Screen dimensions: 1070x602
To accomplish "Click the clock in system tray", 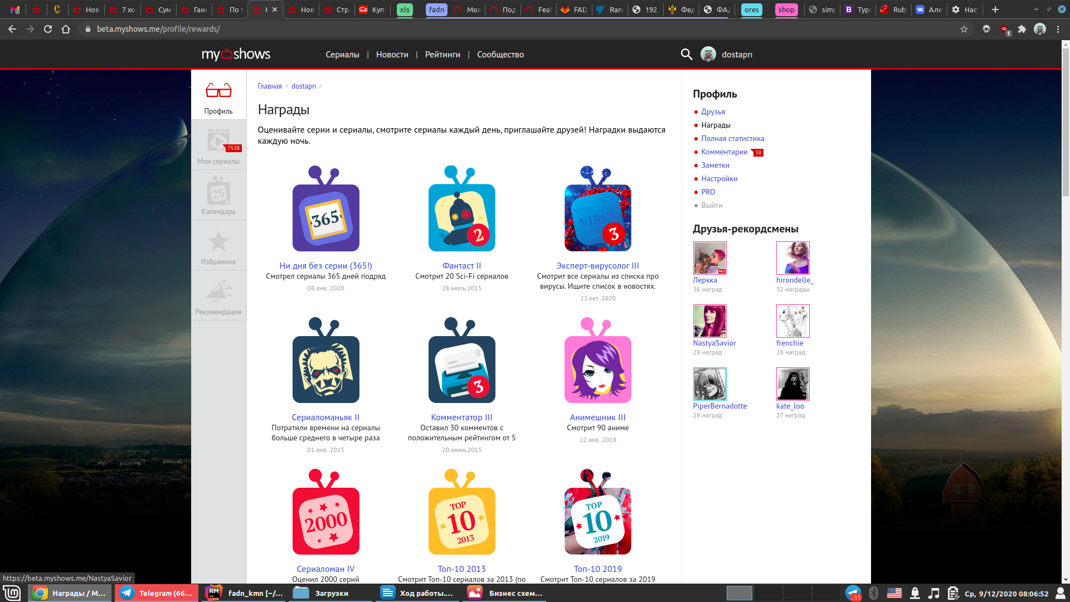I will [1006, 594].
